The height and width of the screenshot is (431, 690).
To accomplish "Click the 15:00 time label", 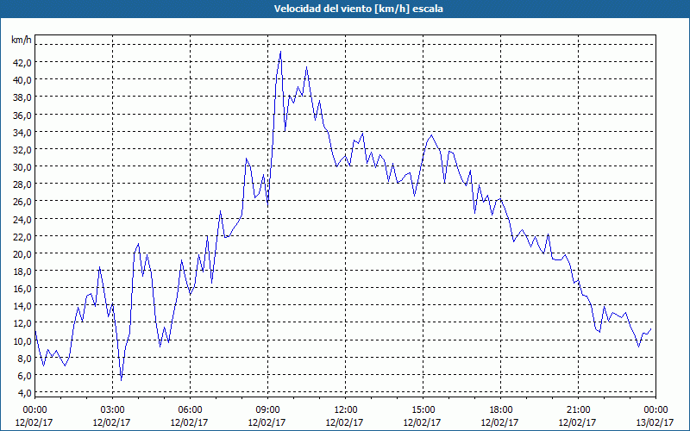I will 423,410.
